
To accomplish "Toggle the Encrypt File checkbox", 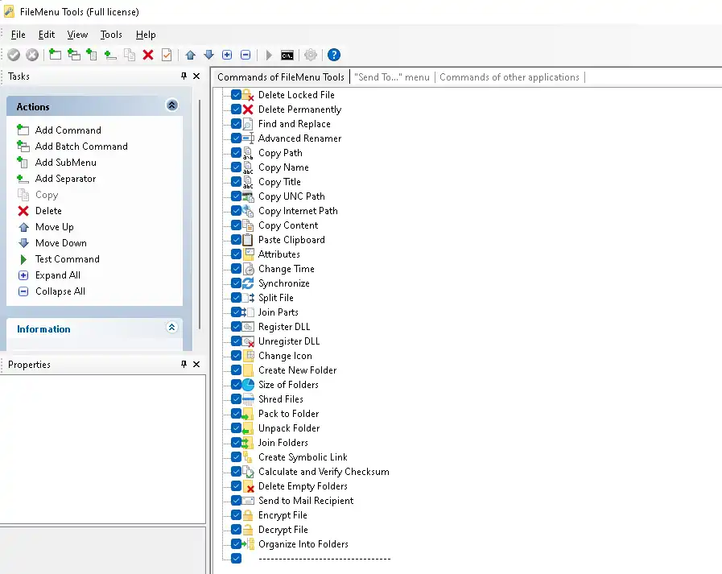I will pos(236,515).
